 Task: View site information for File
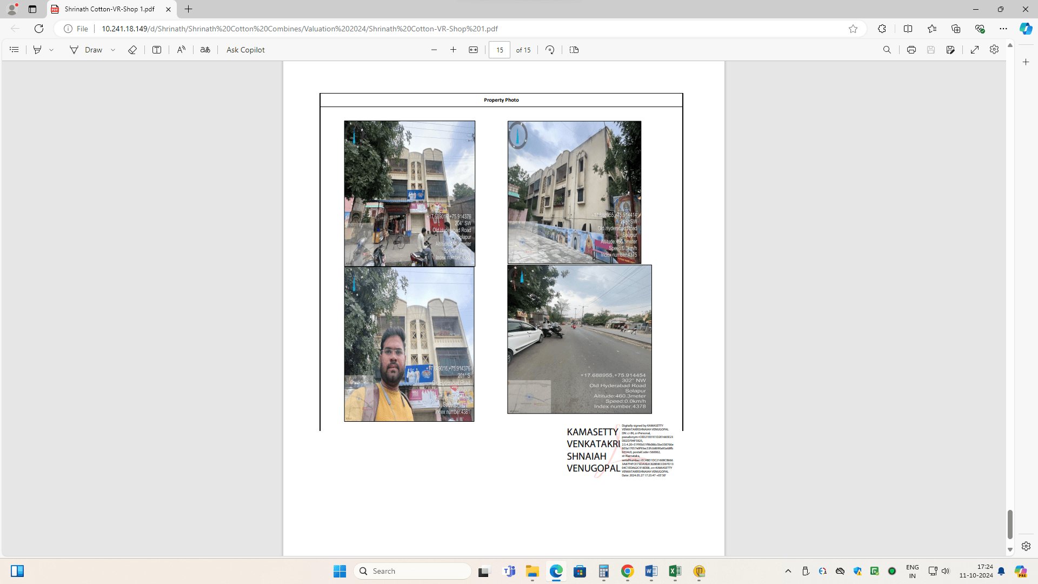76,29
